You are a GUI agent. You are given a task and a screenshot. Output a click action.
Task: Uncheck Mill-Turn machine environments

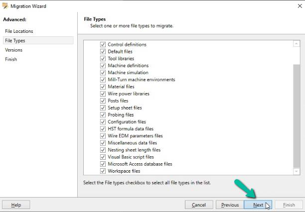103,80
